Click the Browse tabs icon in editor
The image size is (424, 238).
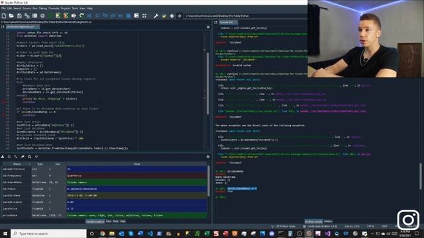3,26
